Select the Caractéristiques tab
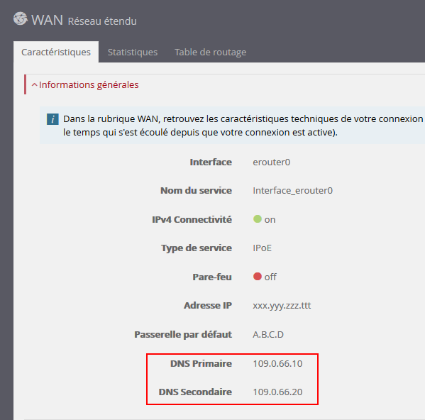This screenshot has width=425, height=420. (x=56, y=52)
